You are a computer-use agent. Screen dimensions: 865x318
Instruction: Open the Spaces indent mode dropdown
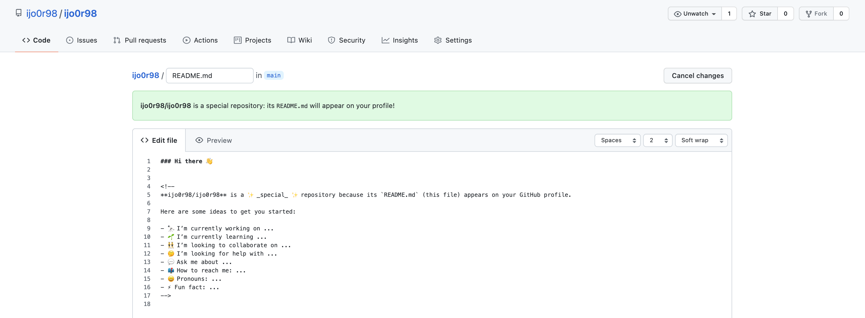(x=617, y=140)
